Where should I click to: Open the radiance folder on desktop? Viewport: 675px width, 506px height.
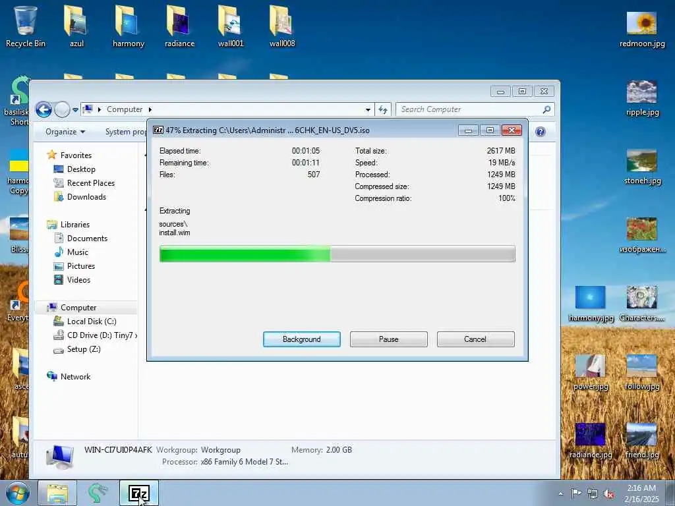(x=179, y=26)
